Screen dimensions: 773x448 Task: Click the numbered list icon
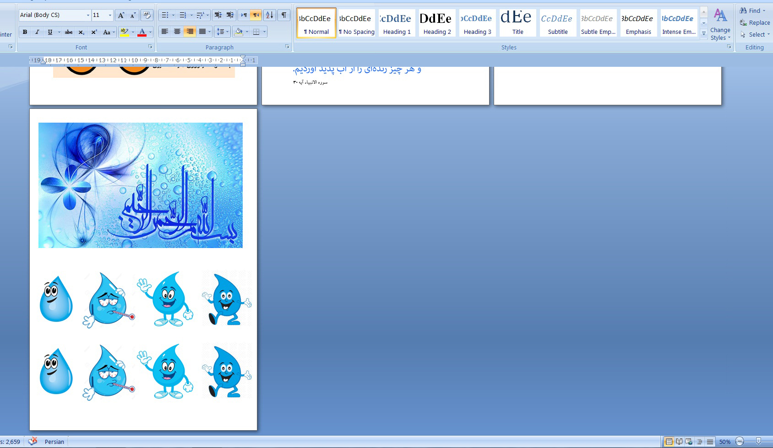tap(182, 15)
